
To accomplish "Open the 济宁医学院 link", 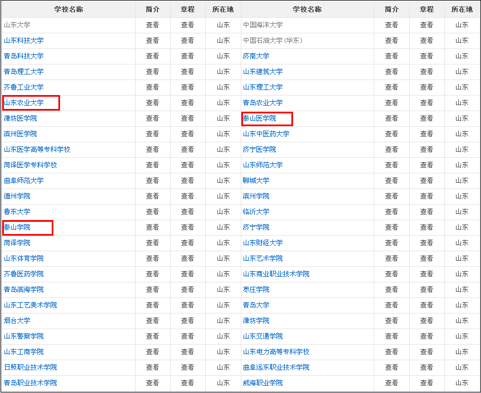I will [260, 150].
